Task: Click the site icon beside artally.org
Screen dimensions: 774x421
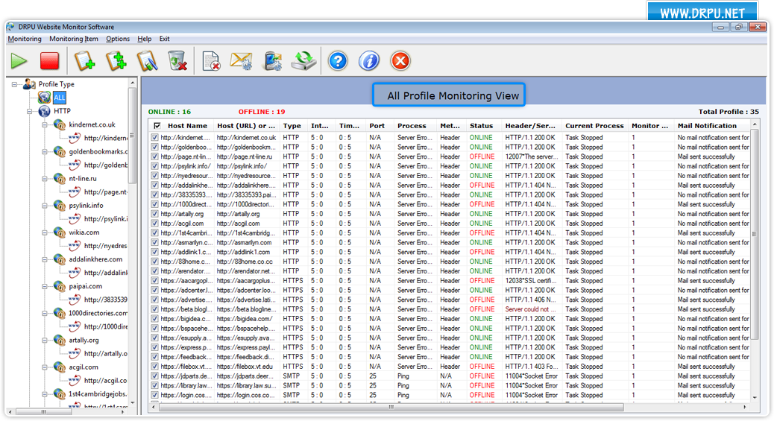Action: [60, 340]
